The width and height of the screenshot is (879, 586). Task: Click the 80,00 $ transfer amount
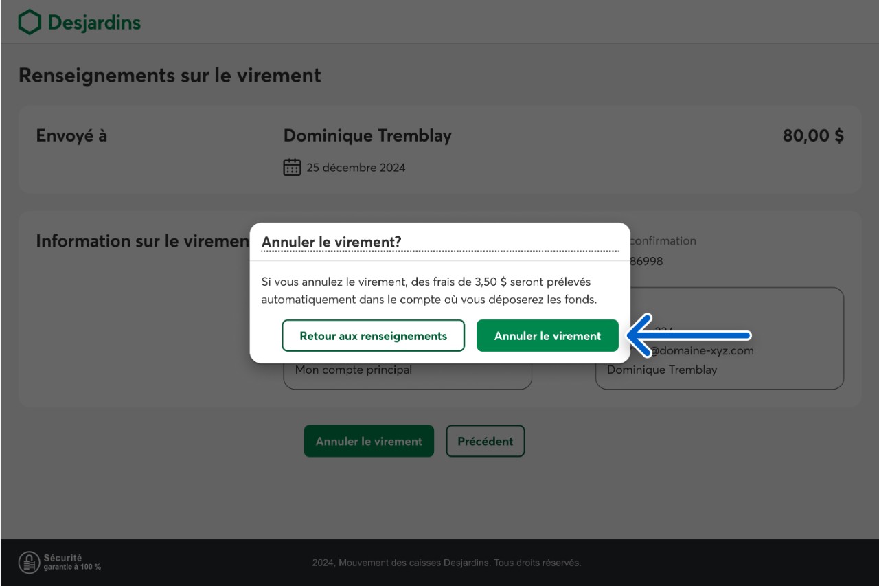point(813,135)
